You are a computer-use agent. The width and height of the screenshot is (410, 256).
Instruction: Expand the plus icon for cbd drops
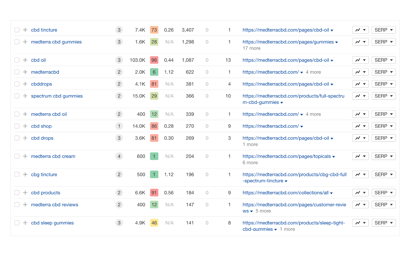[x=25, y=138]
